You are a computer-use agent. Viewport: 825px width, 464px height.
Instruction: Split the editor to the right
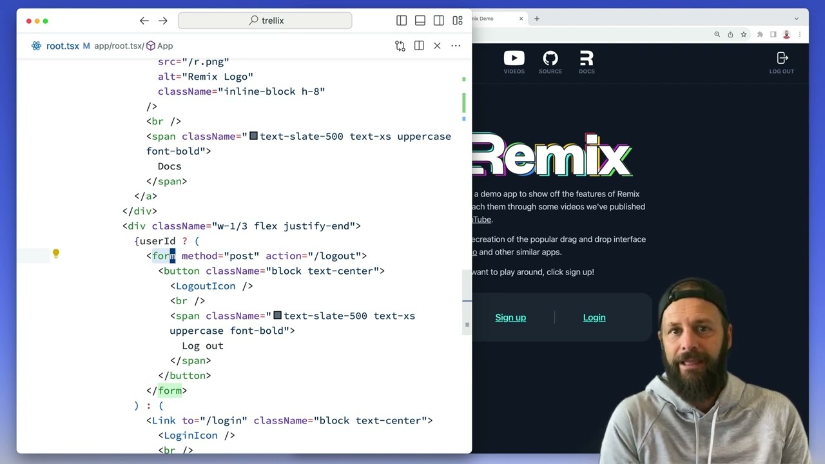click(x=419, y=46)
